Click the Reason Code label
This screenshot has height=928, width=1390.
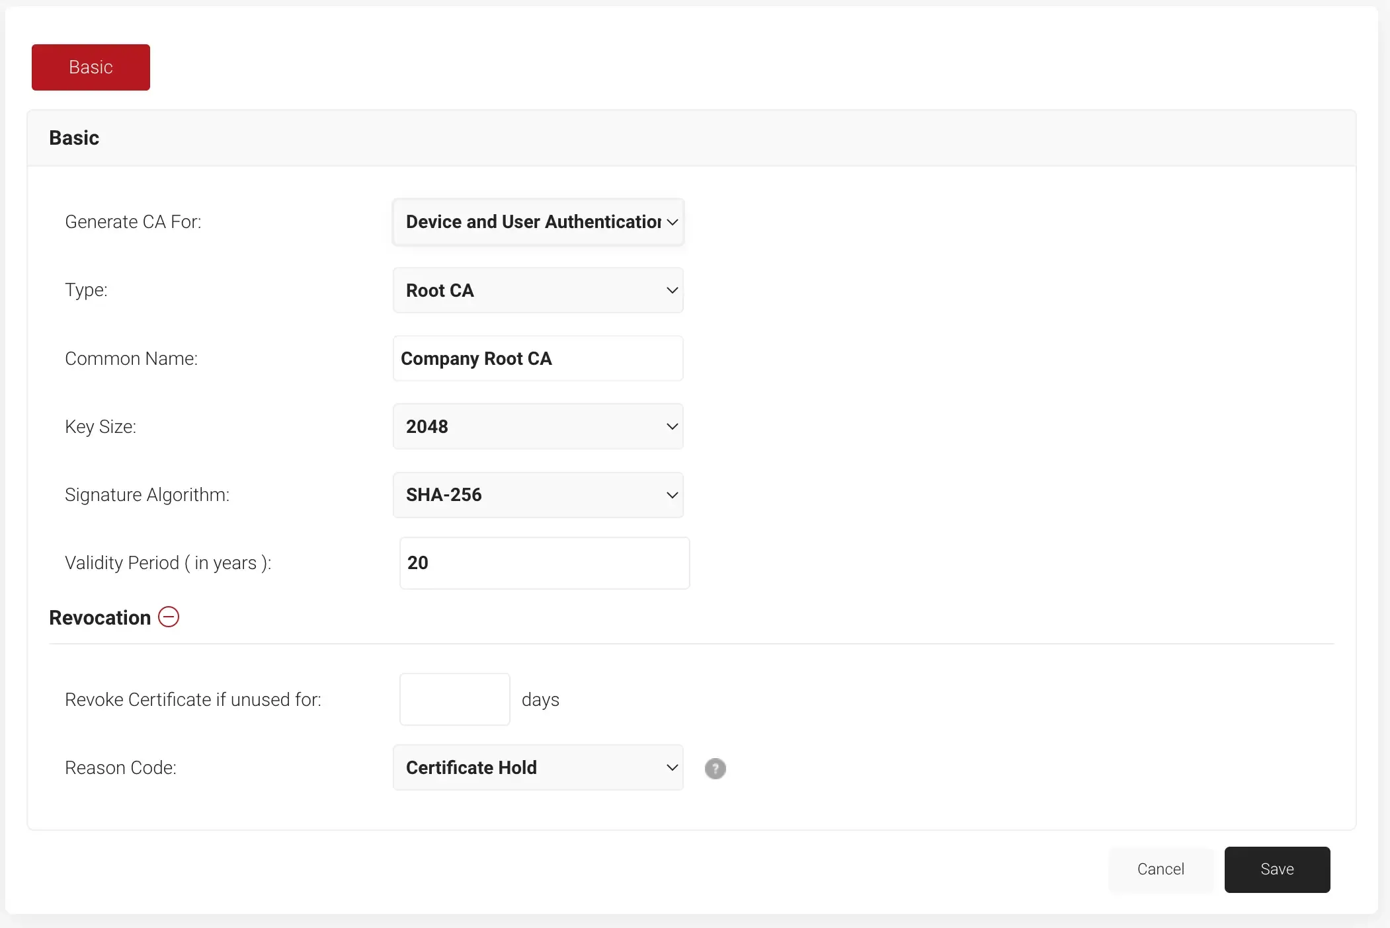coord(120,767)
